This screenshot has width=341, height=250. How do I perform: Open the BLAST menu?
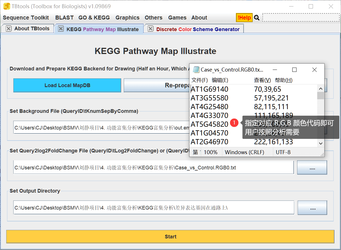point(64,18)
